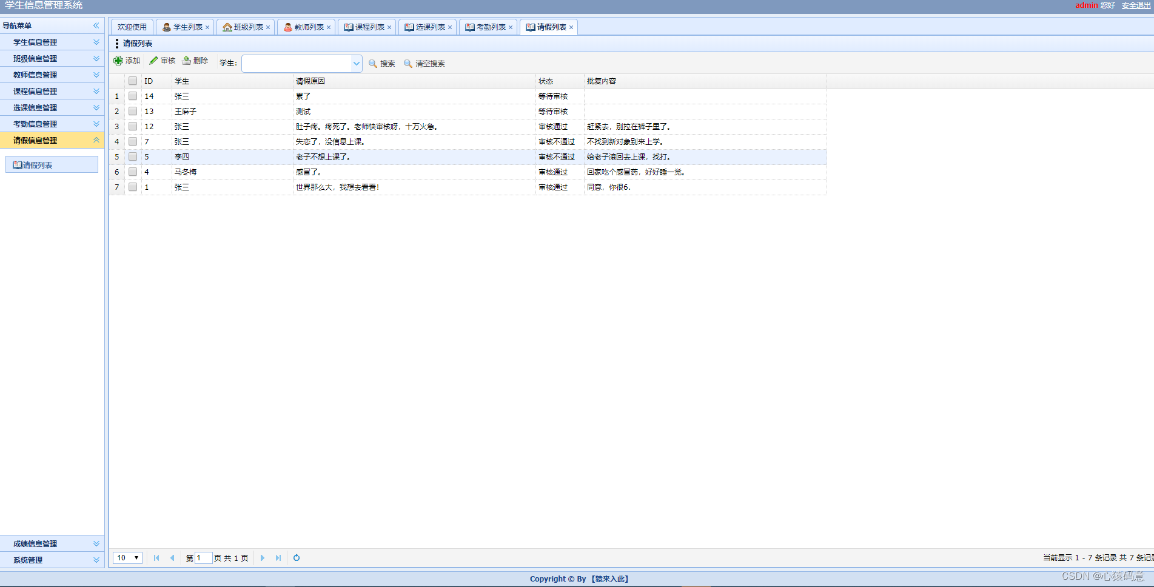The width and height of the screenshot is (1154, 587).
Task: Go to next page pagination icon
Action: [x=263, y=558]
